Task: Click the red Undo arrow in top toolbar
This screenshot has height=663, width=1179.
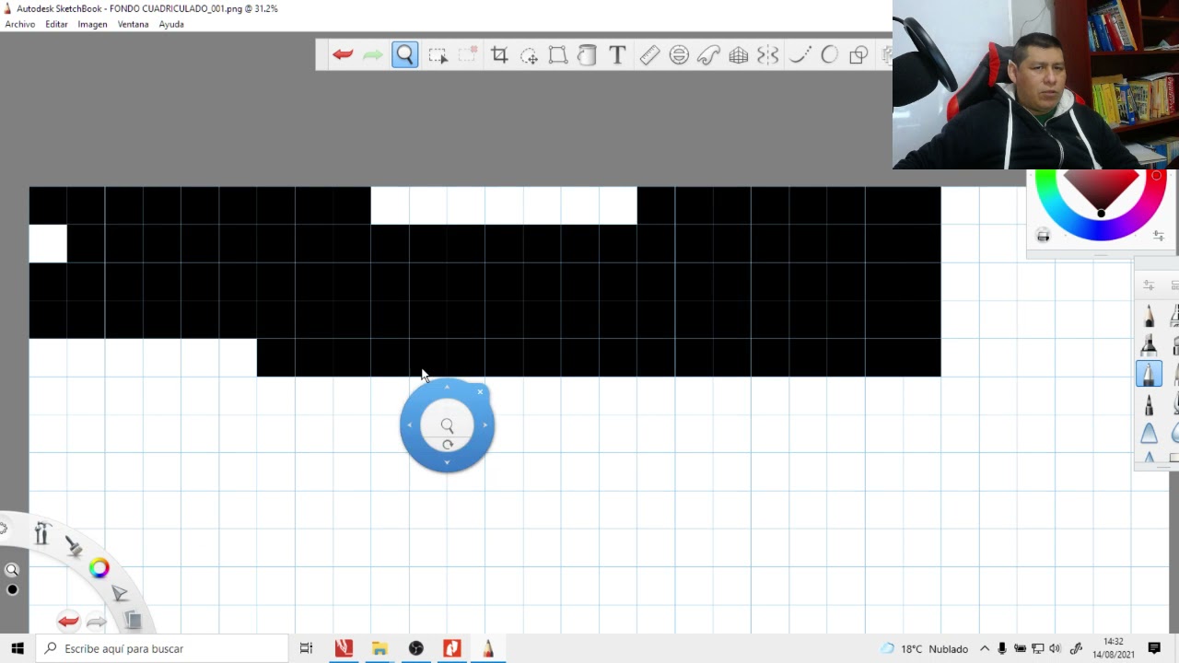Action: pyautogui.click(x=343, y=55)
